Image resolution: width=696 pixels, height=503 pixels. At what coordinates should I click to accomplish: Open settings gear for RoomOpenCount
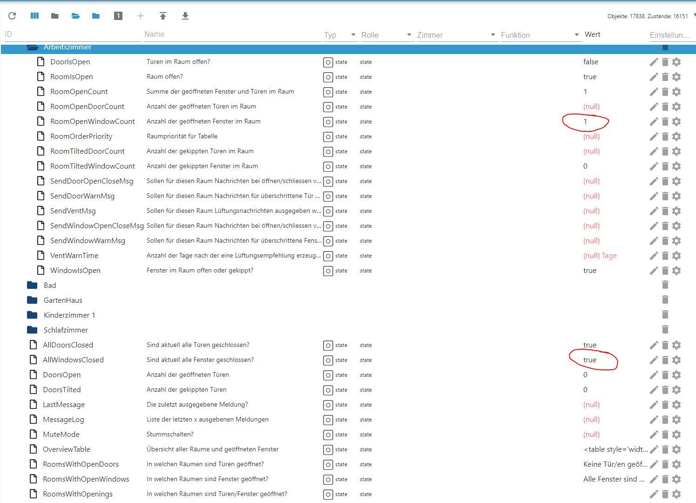coord(677,92)
